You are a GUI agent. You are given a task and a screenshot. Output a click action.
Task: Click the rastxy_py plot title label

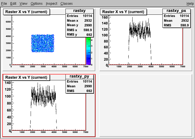pyautogui.click(x=26, y=77)
